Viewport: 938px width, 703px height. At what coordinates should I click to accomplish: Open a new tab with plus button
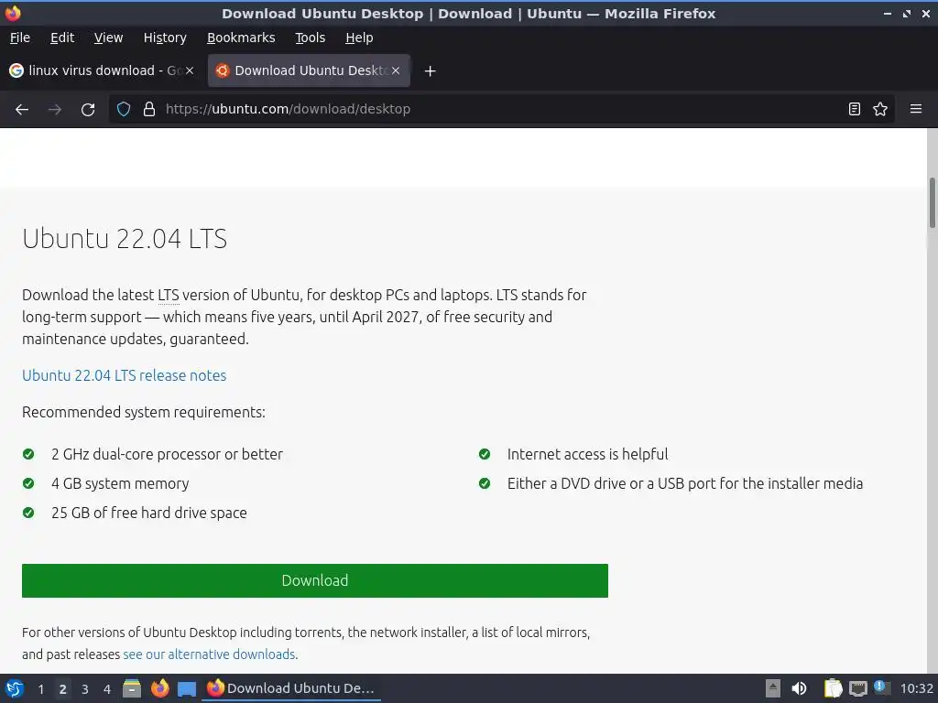431,71
